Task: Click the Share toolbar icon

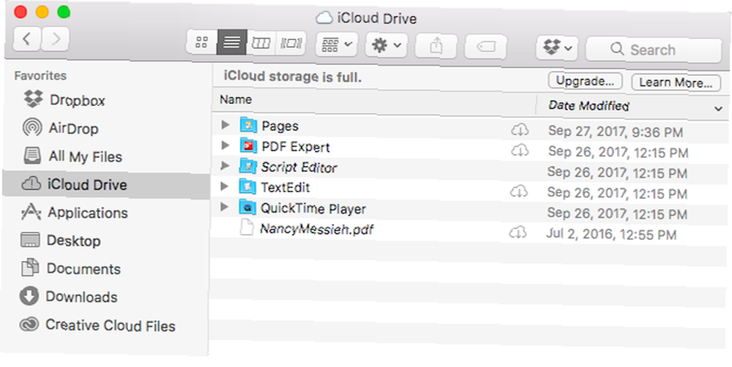Action: tap(436, 46)
